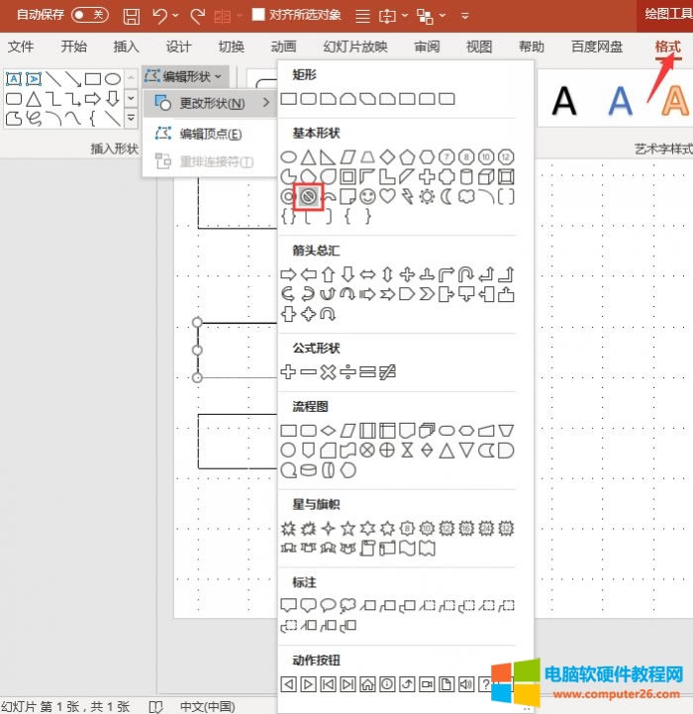This screenshot has width=693, height=714.
Task: Choose the smiley face shape
Action: 367,196
